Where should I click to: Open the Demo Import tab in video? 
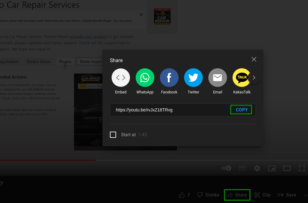point(90,62)
